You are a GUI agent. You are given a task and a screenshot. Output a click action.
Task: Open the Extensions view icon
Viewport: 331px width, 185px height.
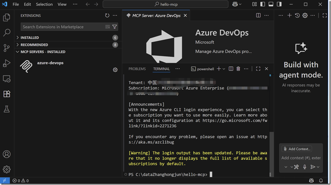tap(7, 94)
